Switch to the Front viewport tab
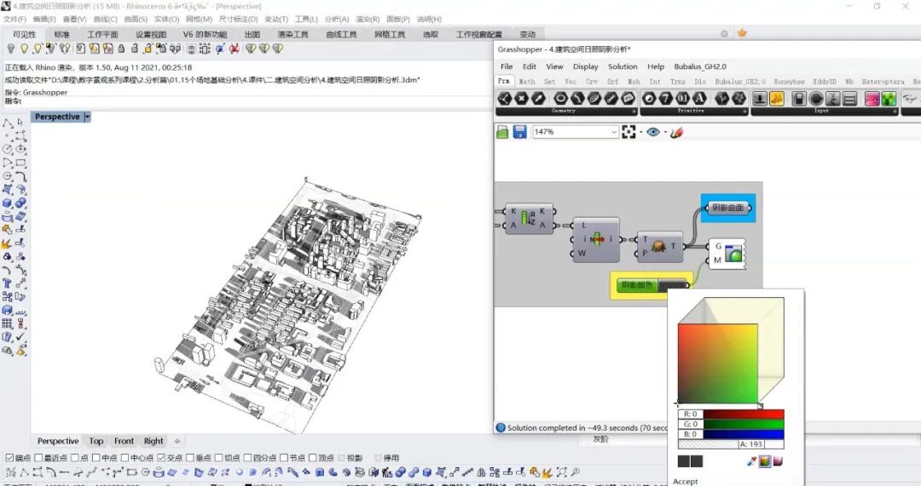 (x=124, y=442)
